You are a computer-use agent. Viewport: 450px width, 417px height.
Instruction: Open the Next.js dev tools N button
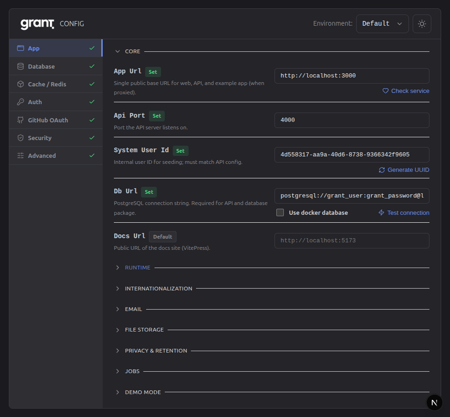click(434, 403)
